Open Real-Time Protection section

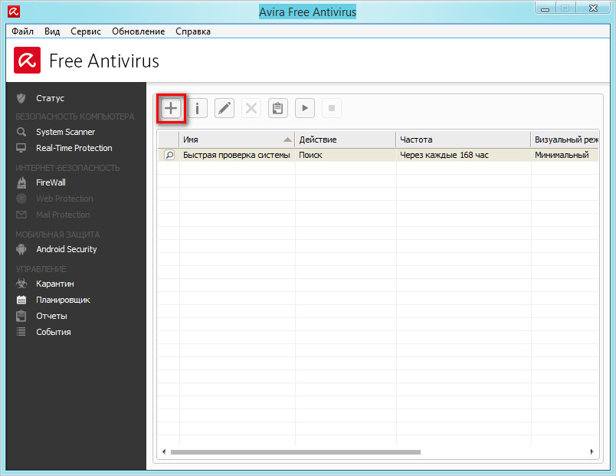[x=74, y=148]
